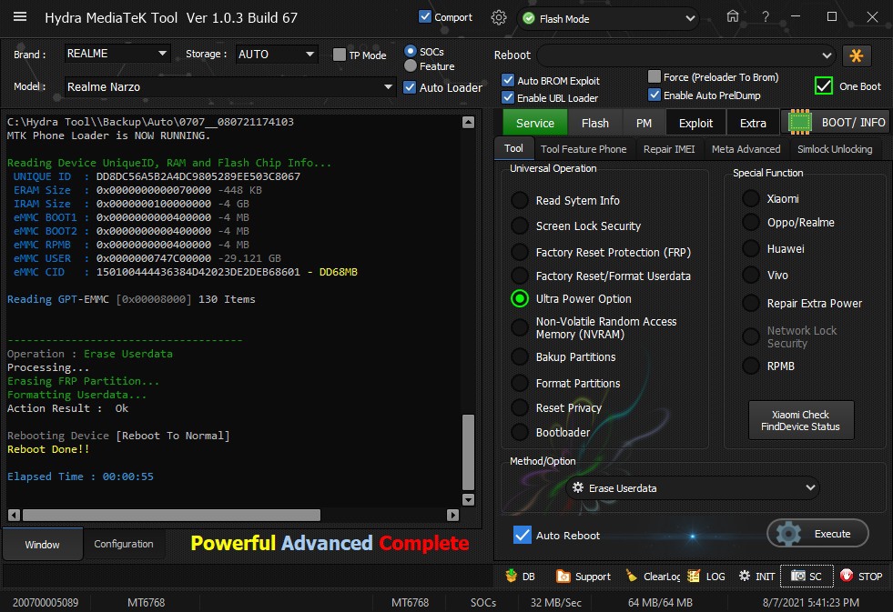
Task: Click the INIT gear button
Action: [756, 577]
